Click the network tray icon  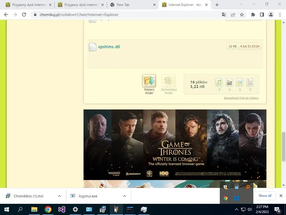coord(243,209)
